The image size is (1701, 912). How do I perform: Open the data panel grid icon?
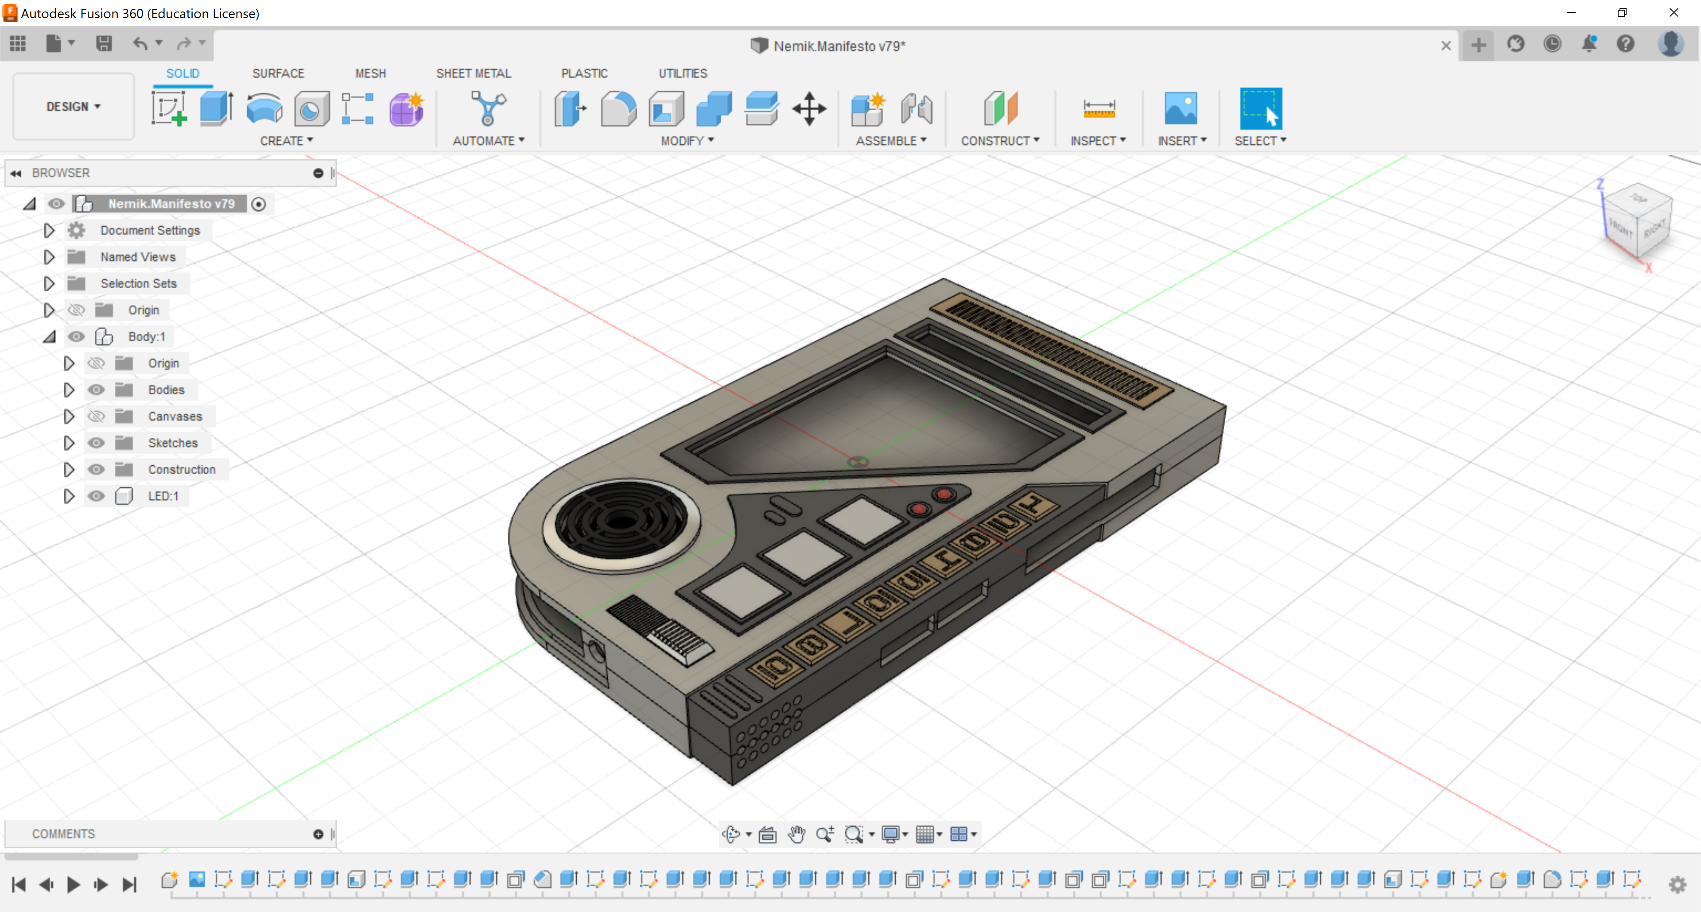18,43
